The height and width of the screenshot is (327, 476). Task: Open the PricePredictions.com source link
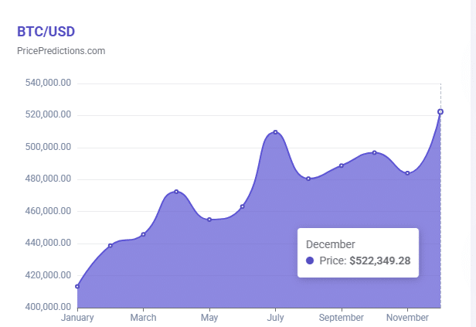[x=61, y=51]
